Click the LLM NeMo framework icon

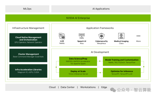62,36
